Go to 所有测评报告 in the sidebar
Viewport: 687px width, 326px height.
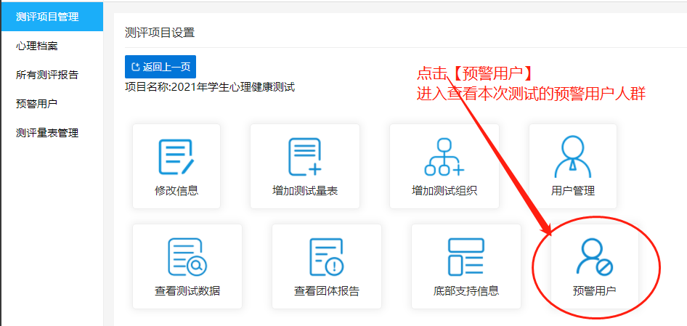coord(47,75)
